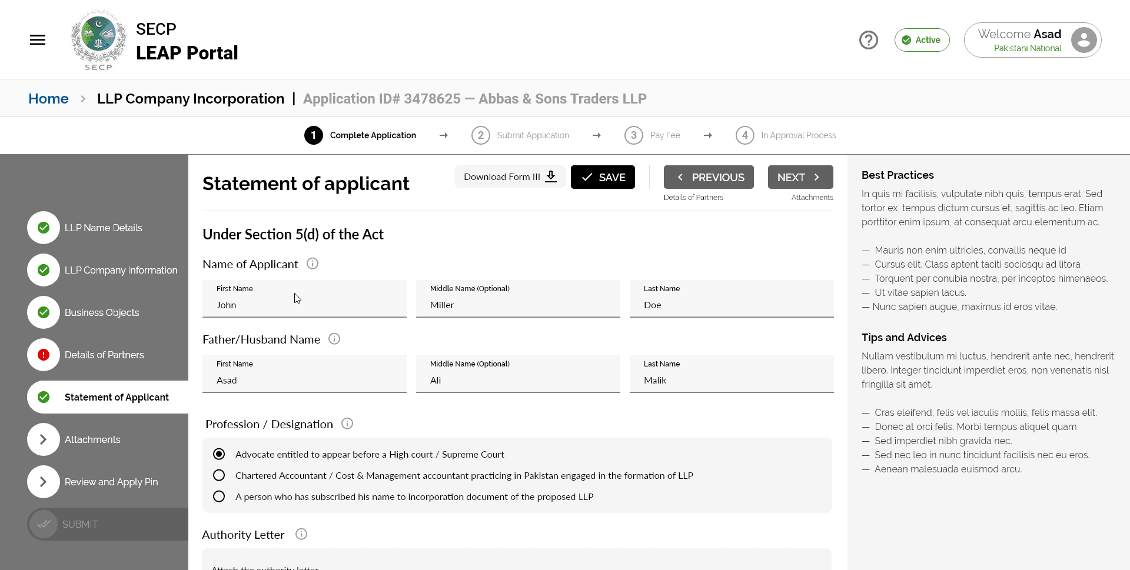
Task: Navigate Home via the breadcrumb link
Action: [48, 98]
